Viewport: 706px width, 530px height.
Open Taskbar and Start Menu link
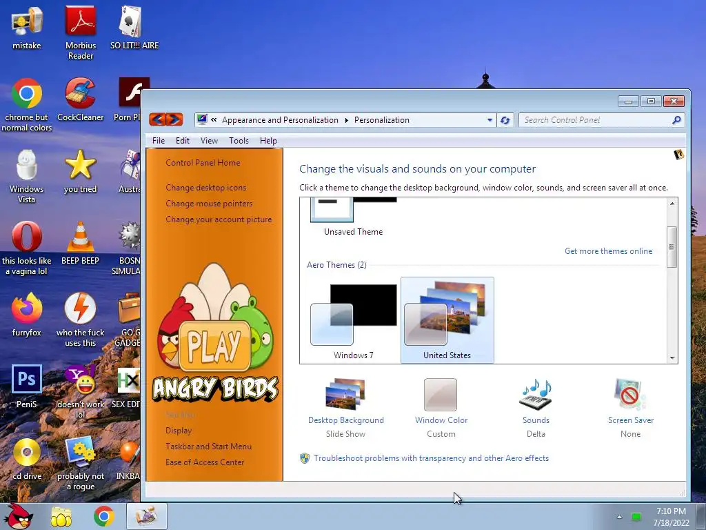coord(208,446)
